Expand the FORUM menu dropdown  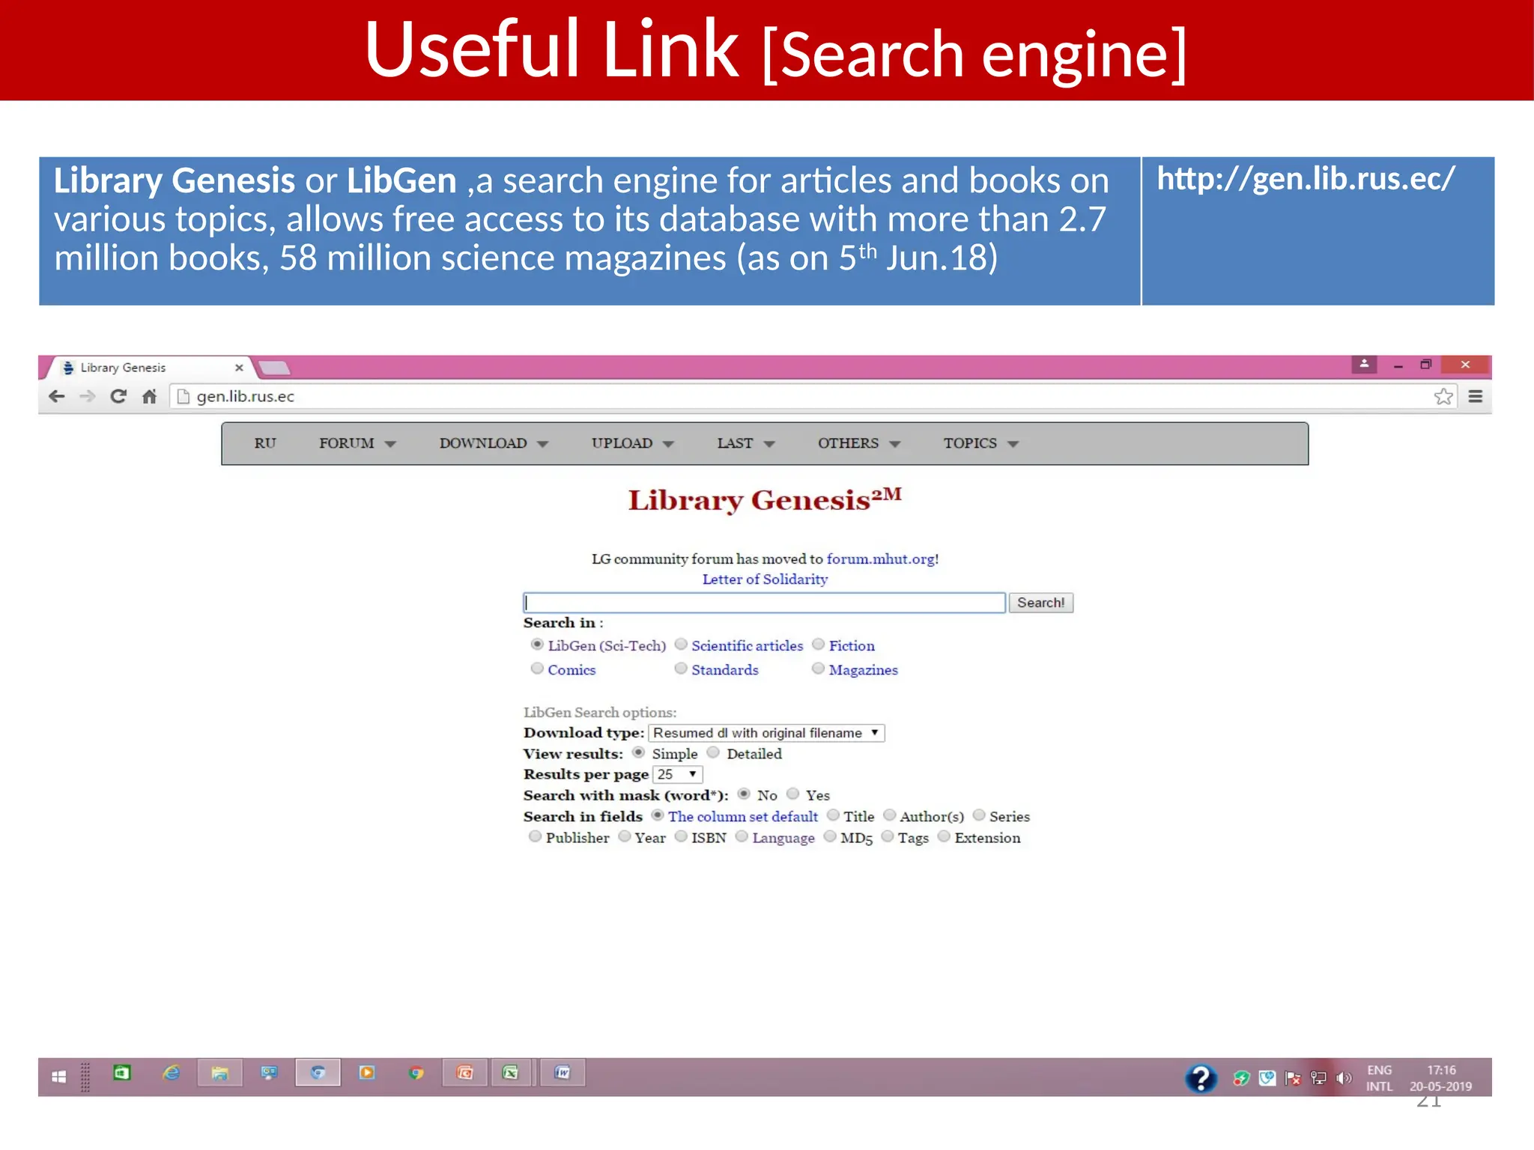coord(357,443)
